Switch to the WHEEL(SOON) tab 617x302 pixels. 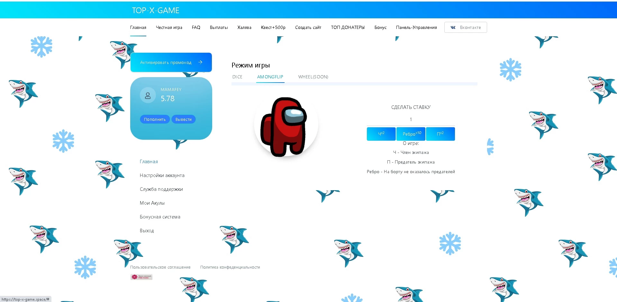(x=313, y=77)
